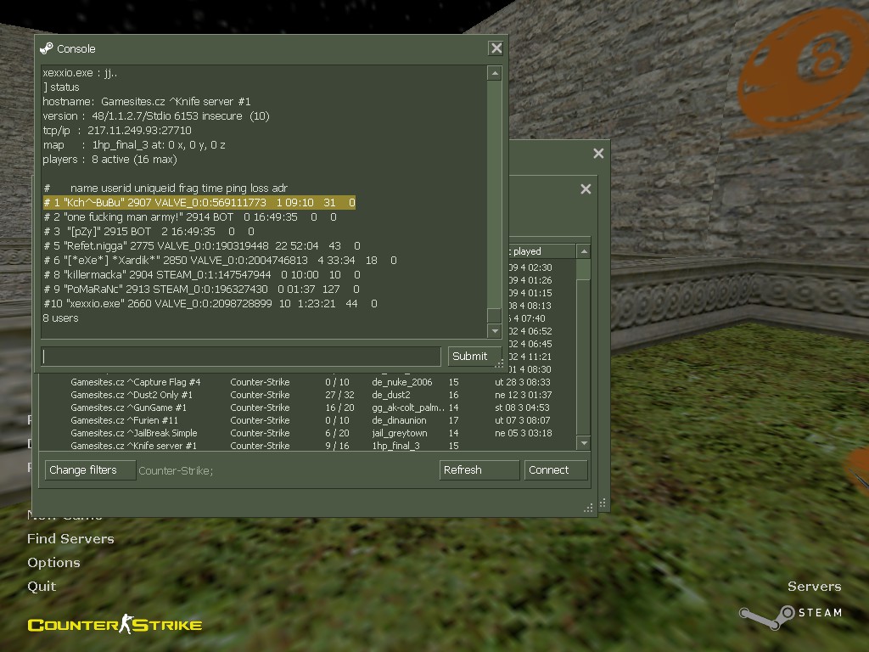Click the de_nuke_2006 map cell
This screenshot has width=869, height=652.
coord(401,382)
